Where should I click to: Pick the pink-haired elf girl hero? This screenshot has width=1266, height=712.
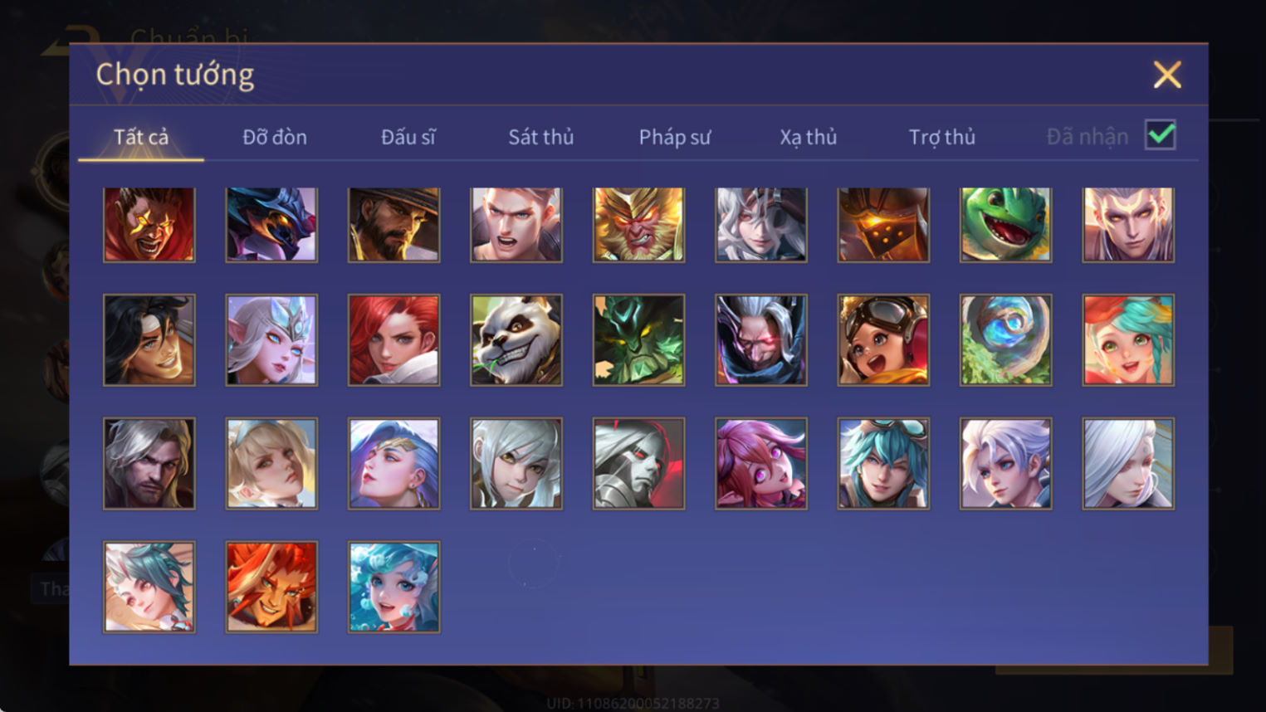[761, 463]
